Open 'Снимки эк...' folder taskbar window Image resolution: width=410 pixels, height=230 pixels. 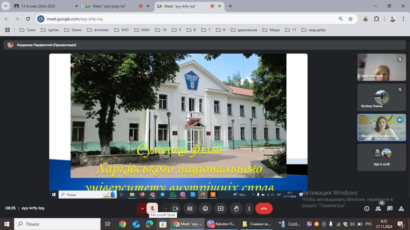(x=256, y=224)
